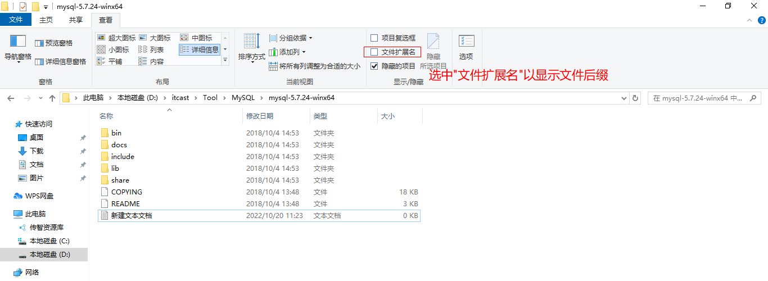Open the 分组依据 dropdown
This screenshot has height=281, width=768.
[x=291, y=38]
